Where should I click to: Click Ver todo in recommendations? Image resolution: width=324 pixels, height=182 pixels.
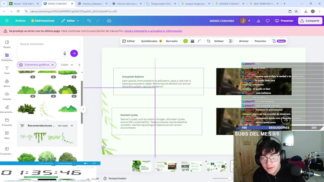[x=63, y=126]
